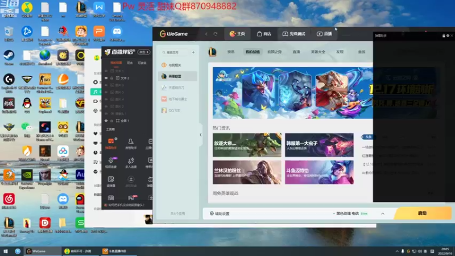Open 读弹幕 tool in streaming companion

pyautogui.click(x=111, y=181)
